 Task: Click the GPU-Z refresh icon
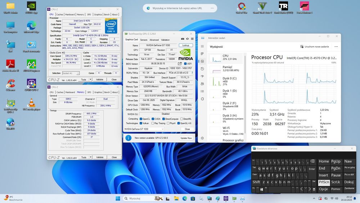(187, 40)
